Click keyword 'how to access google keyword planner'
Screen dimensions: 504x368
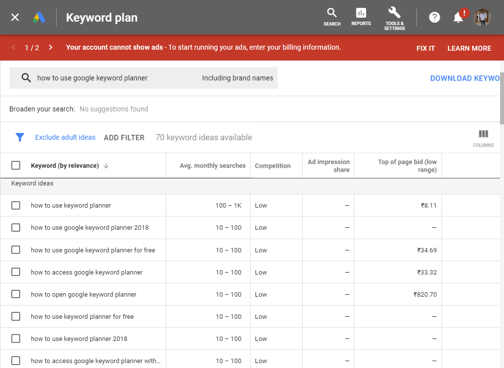pyautogui.click(x=87, y=272)
